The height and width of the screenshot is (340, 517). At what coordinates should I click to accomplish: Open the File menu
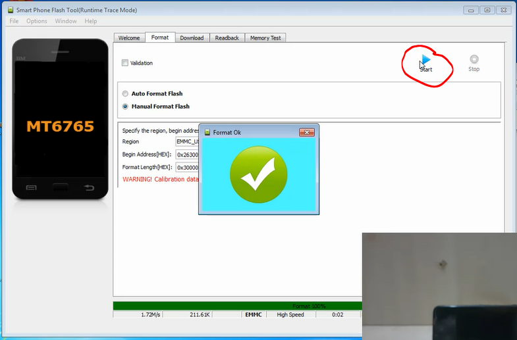pyautogui.click(x=14, y=21)
